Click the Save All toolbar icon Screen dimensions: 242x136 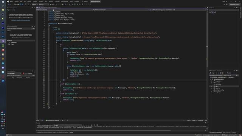22,4
